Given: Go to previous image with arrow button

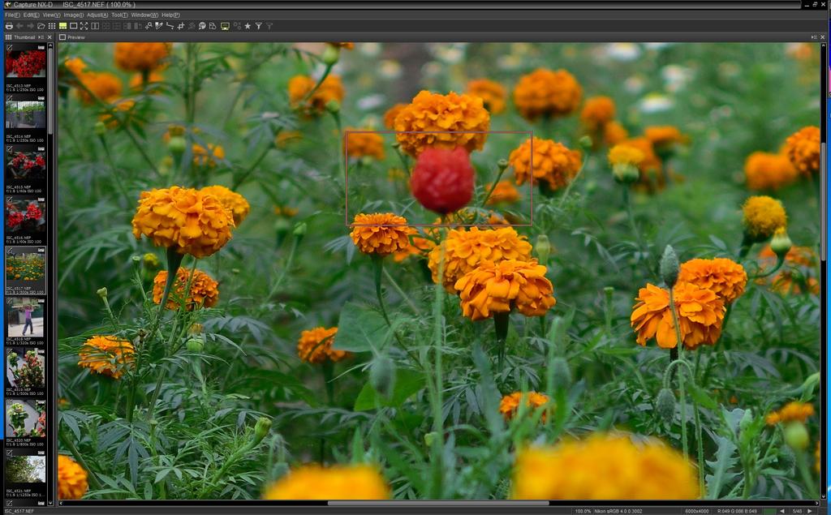Looking at the screenshot, I should point(781,511).
